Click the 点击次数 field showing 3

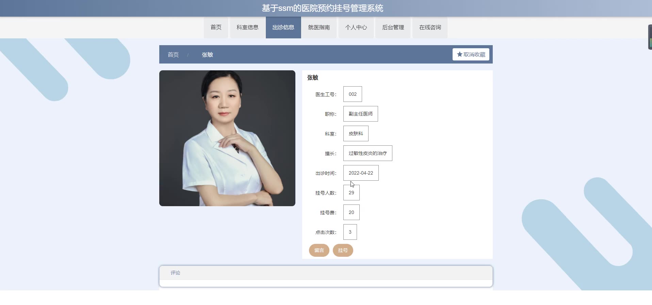[x=350, y=232]
